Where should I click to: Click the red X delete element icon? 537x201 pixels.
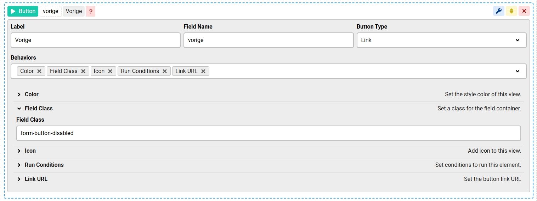pyautogui.click(x=524, y=11)
